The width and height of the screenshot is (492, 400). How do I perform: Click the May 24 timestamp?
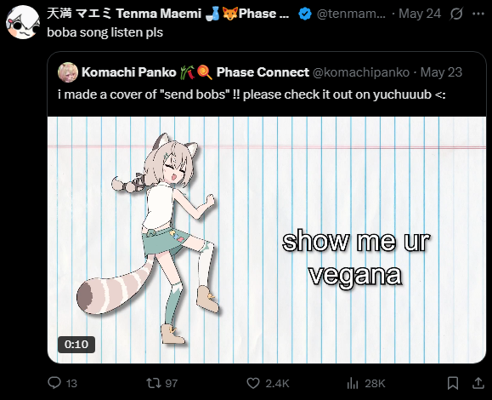tap(420, 14)
